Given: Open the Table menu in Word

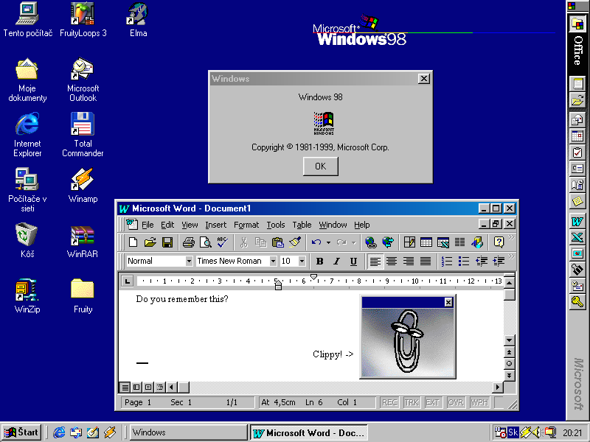Looking at the screenshot, I should pos(302,225).
